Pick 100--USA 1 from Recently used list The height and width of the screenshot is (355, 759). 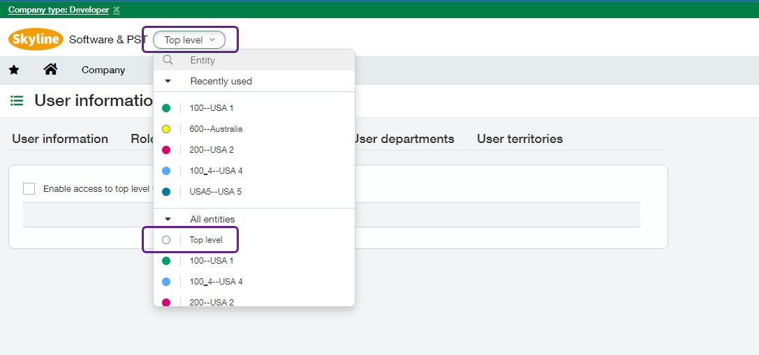pyautogui.click(x=211, y=108)
